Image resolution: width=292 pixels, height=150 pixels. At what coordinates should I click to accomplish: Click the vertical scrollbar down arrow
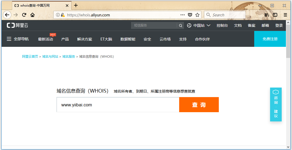coord(288,147)
